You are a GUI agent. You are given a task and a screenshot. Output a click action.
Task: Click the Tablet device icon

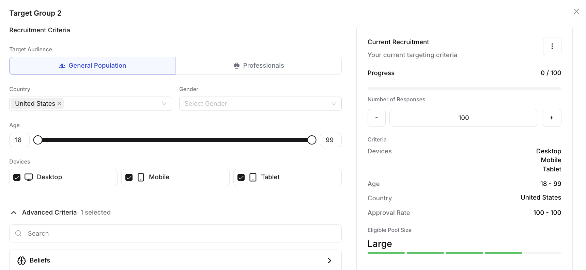click(x=253, y=178)
